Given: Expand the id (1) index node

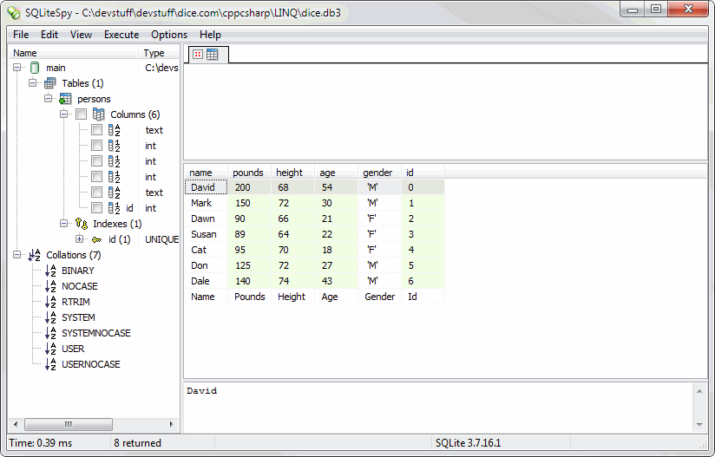Looking at the screenshot, I should tap(80, 239).
